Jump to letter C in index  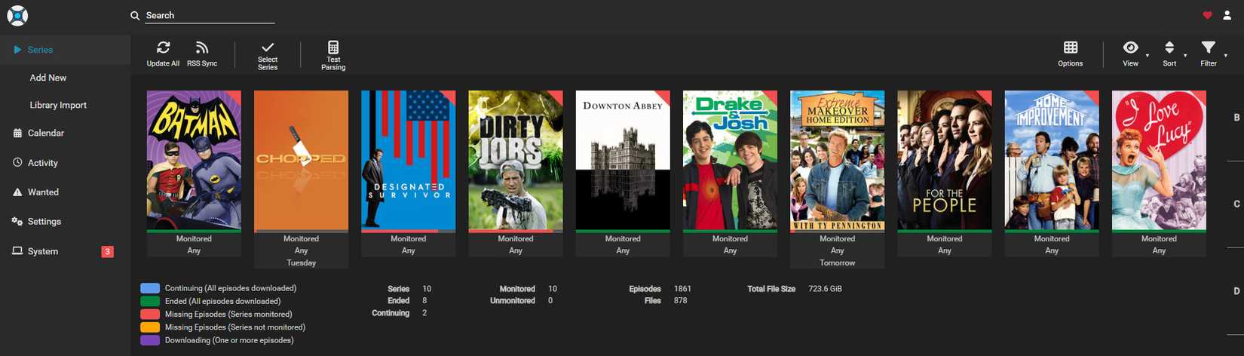(x=1236, y=204)
